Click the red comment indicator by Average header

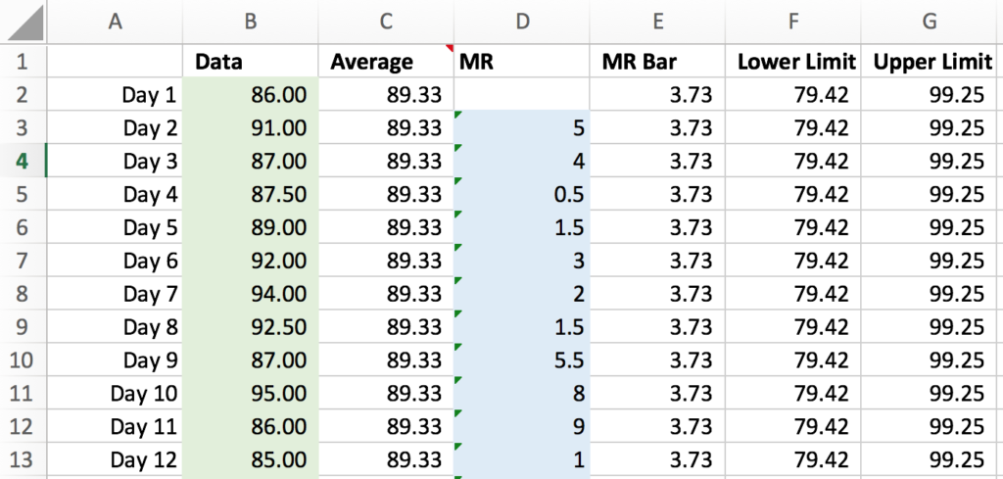pyautogui.click(x=451, y=47)
